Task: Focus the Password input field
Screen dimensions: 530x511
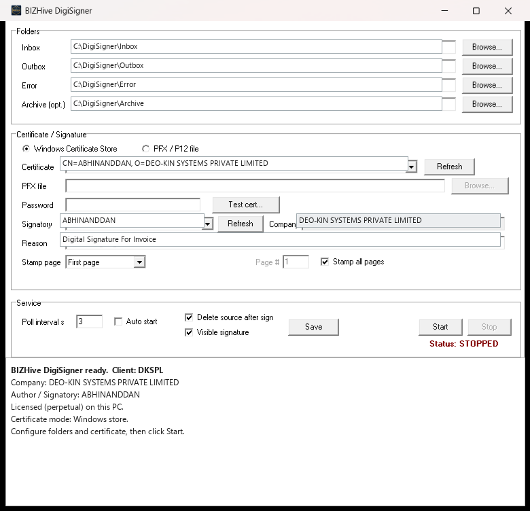Action: click(132, 205)
